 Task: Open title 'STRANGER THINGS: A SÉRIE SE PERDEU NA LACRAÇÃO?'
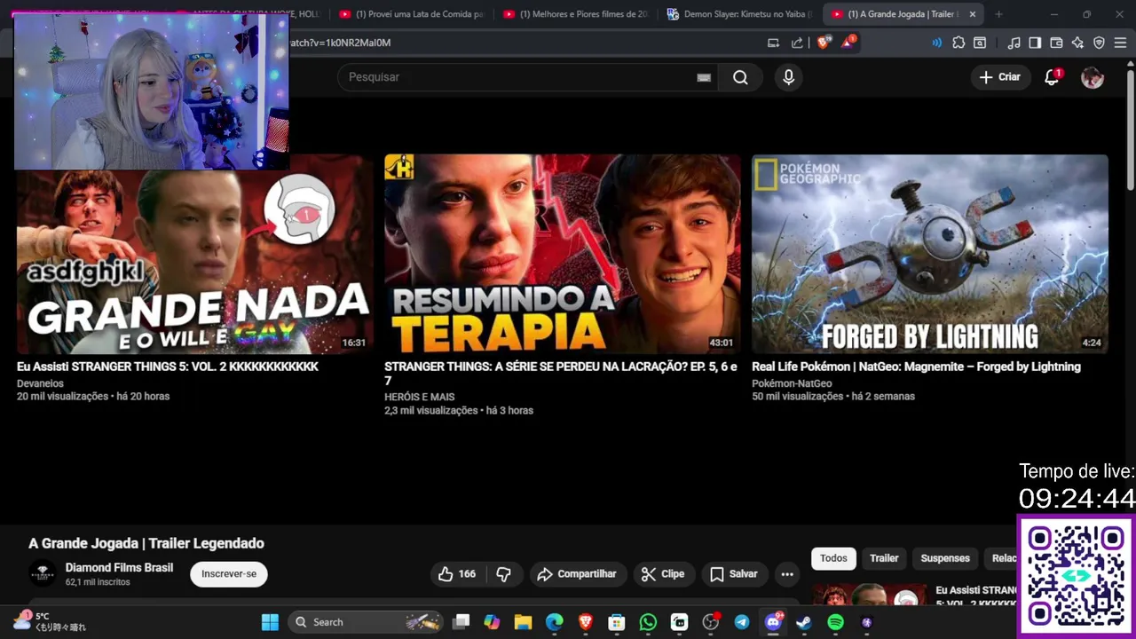(561, 374)
